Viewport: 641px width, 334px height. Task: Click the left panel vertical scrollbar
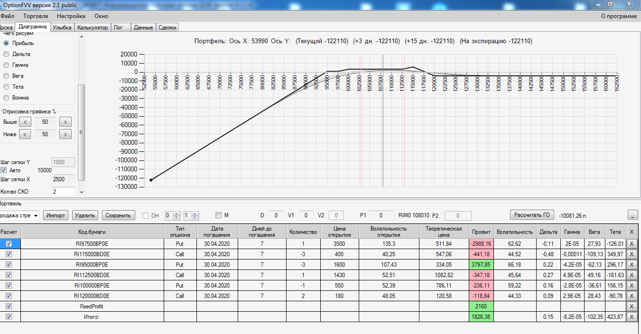pyautogui.click(x=82, y=132)
